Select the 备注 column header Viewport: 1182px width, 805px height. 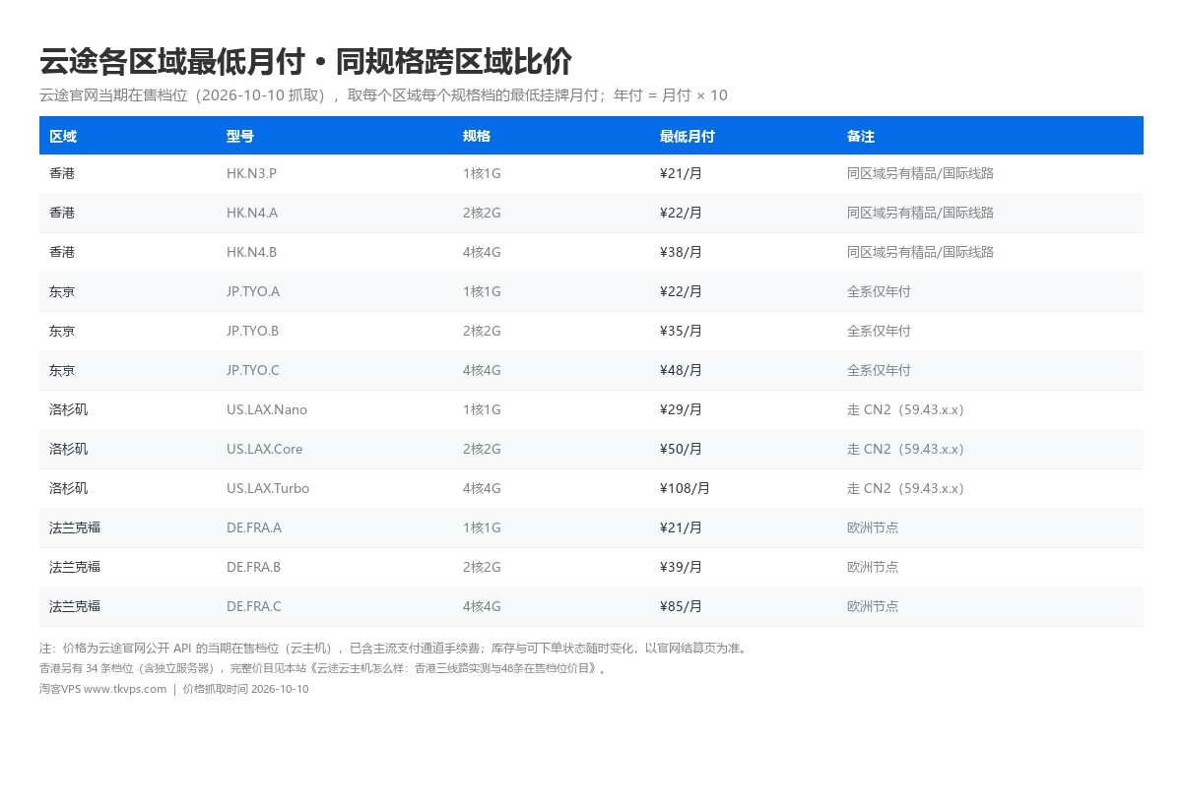[861, 136]
